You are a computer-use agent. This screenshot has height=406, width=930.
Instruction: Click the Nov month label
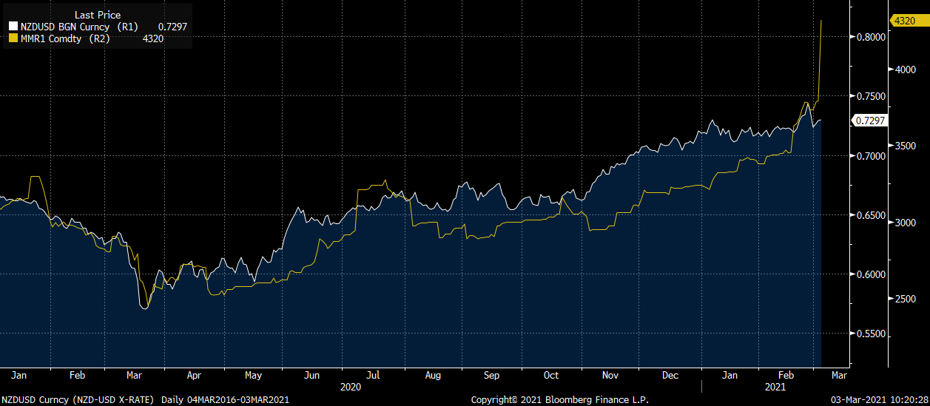(610, 375)
